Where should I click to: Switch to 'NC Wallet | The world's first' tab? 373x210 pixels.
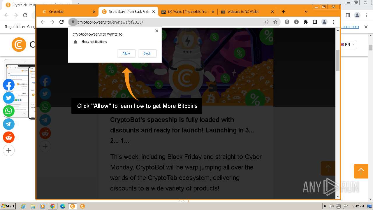pos(188,12)
